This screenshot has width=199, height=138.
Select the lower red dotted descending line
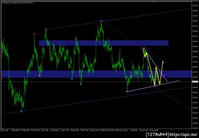158,89
